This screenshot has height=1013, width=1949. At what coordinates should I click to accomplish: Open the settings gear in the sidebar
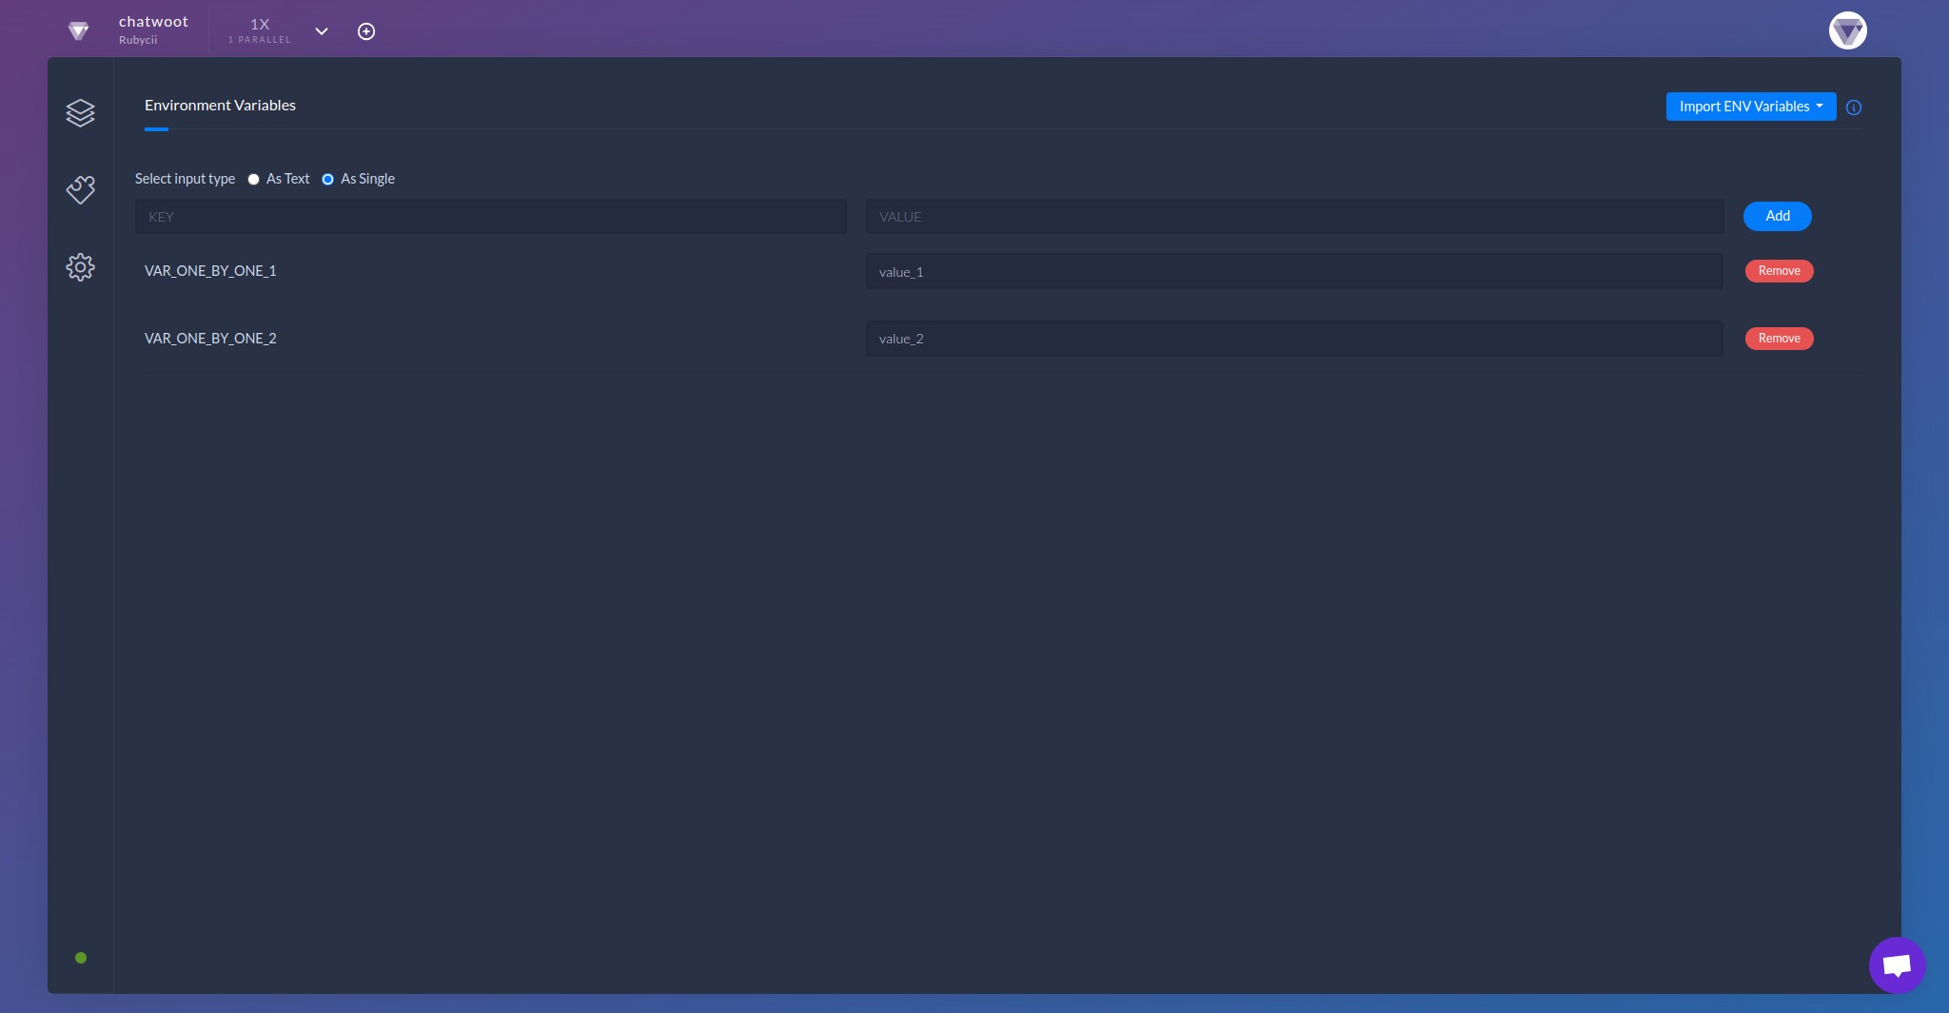81,267
